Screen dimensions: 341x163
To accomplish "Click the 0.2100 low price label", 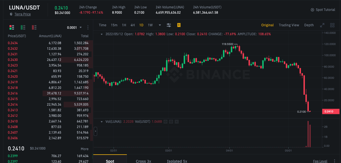I will [302, 112].
